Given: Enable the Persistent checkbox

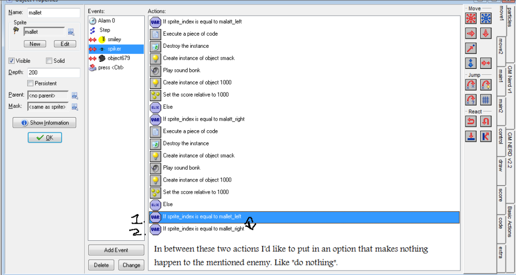Looking at the screenshot, I should pyautogui.click(x=30, y=83).
